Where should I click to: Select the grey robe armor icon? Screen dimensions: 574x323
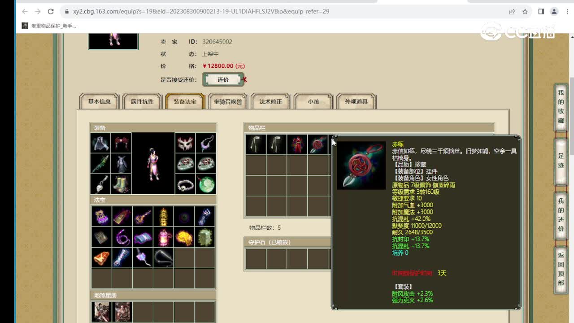(x=121, y=164)
